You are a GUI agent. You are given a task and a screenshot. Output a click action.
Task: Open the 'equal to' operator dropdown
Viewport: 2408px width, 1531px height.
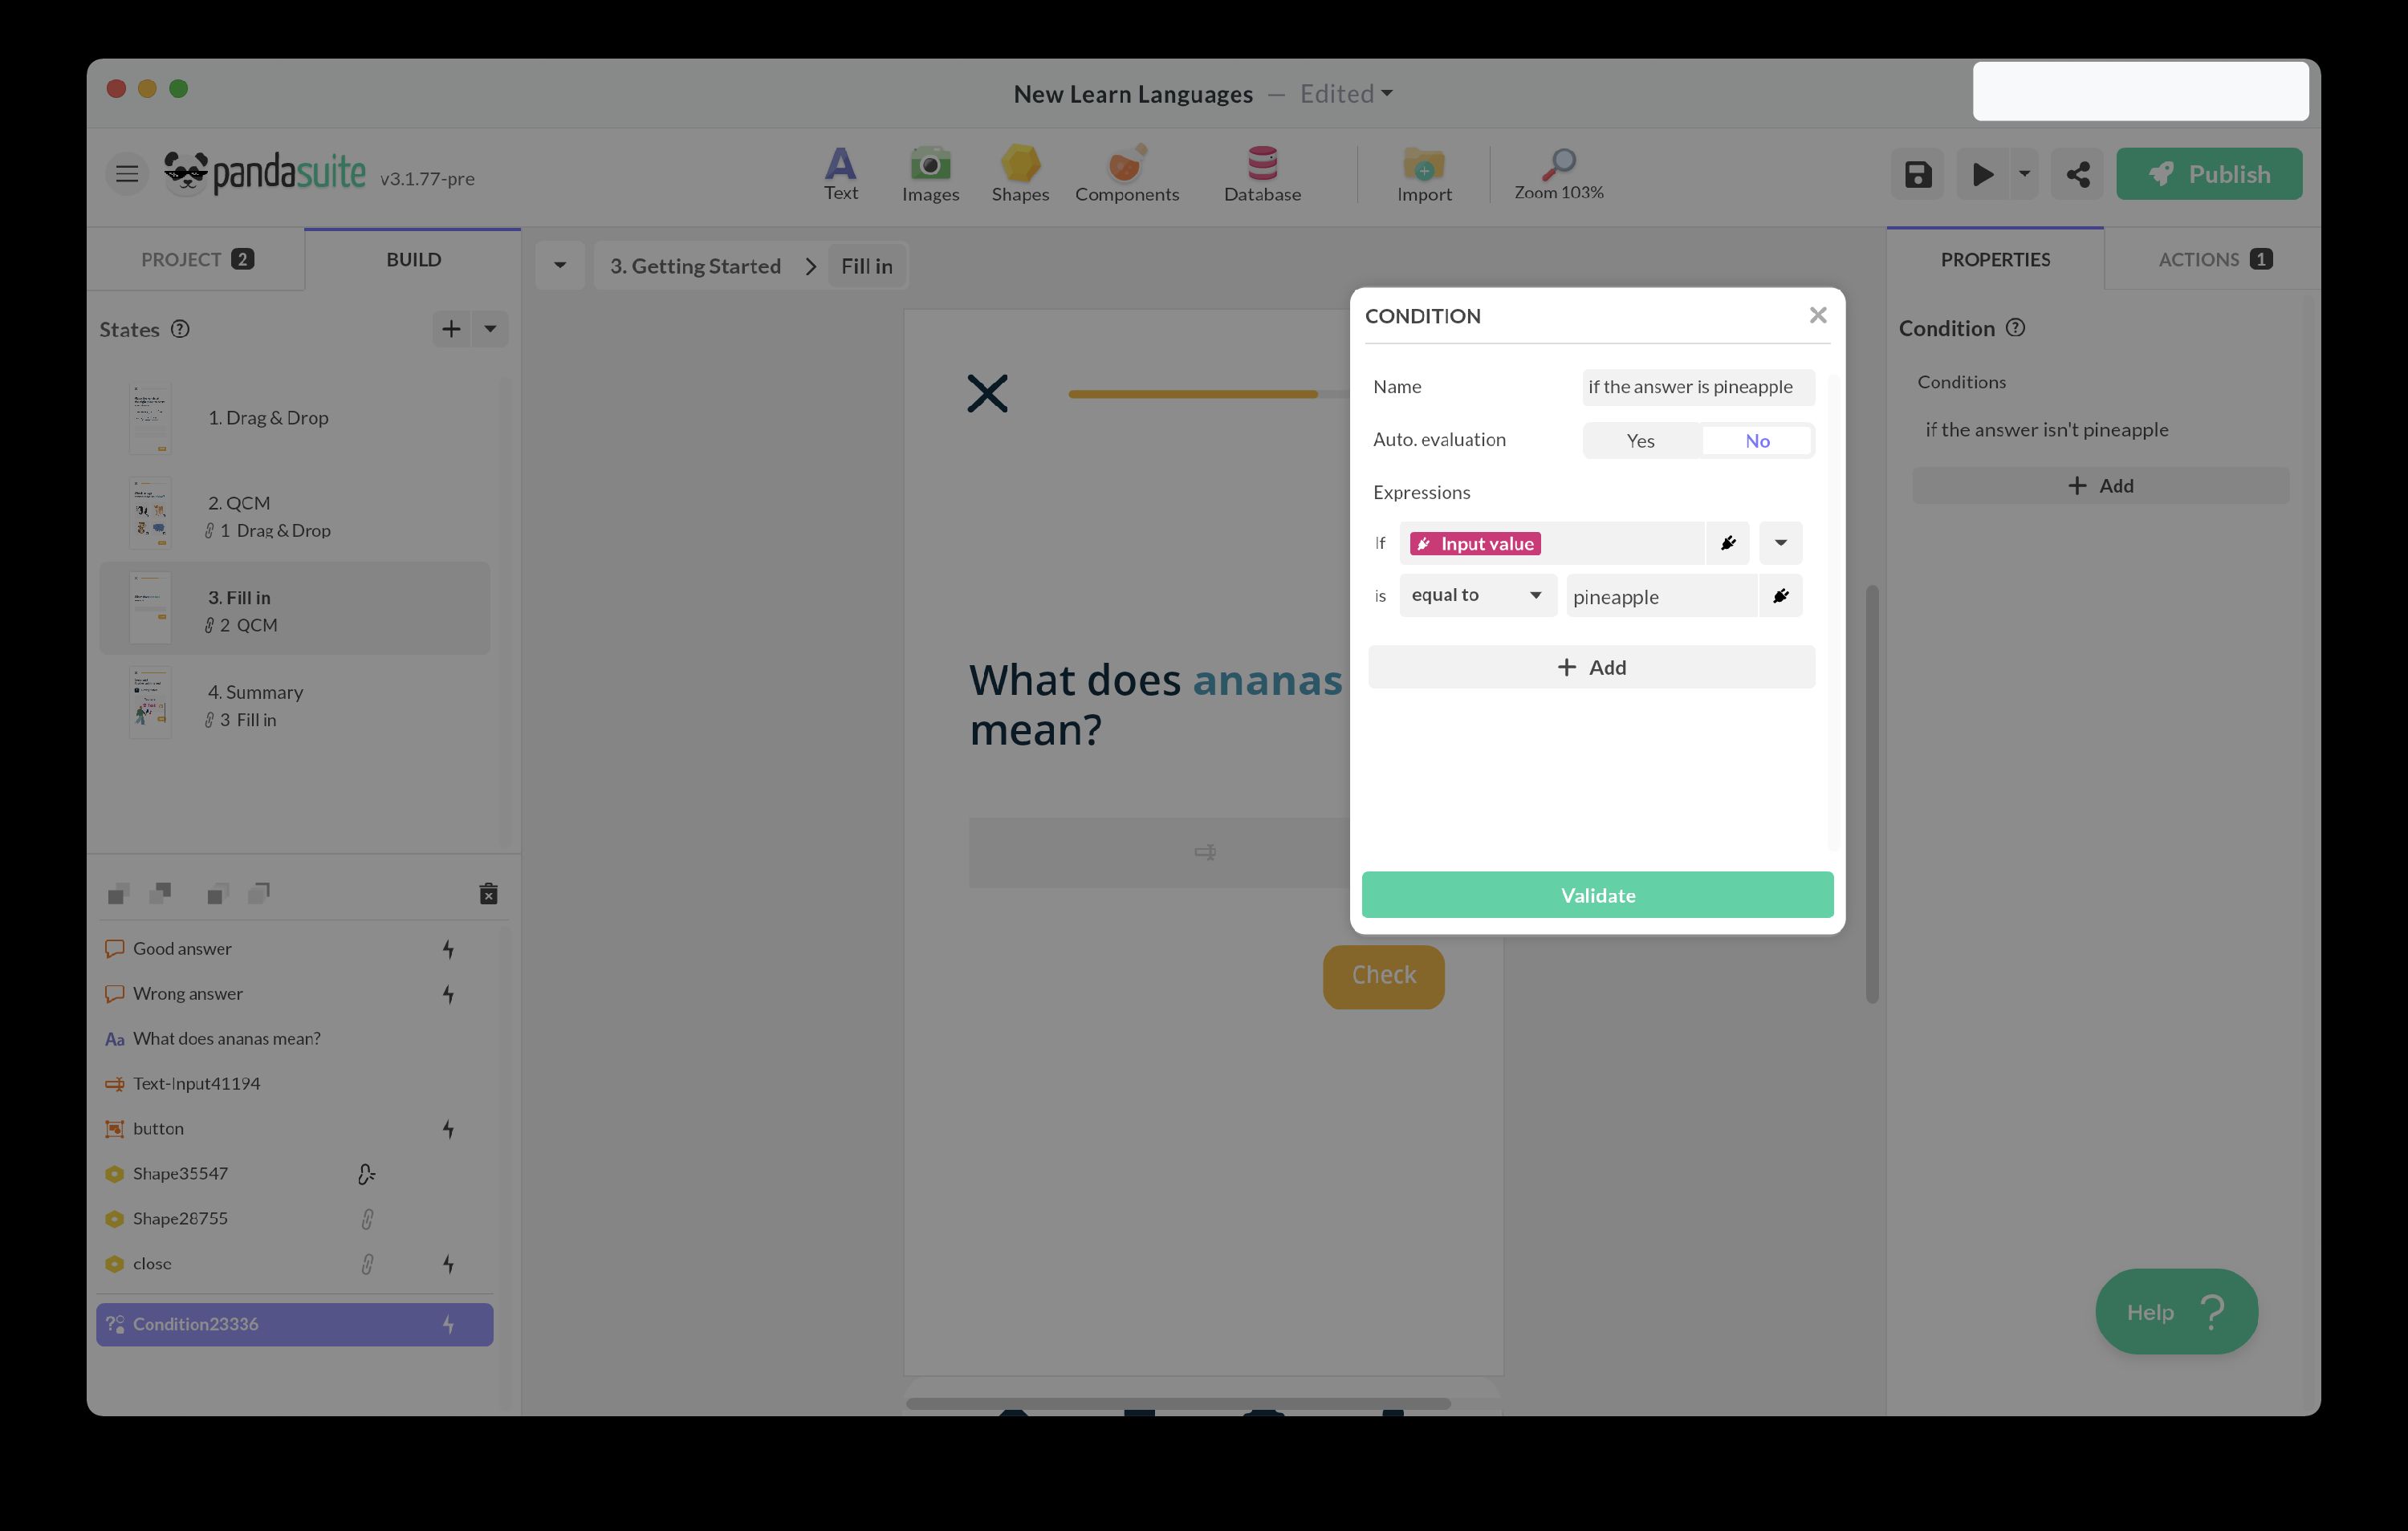(x=1476, y=595)
